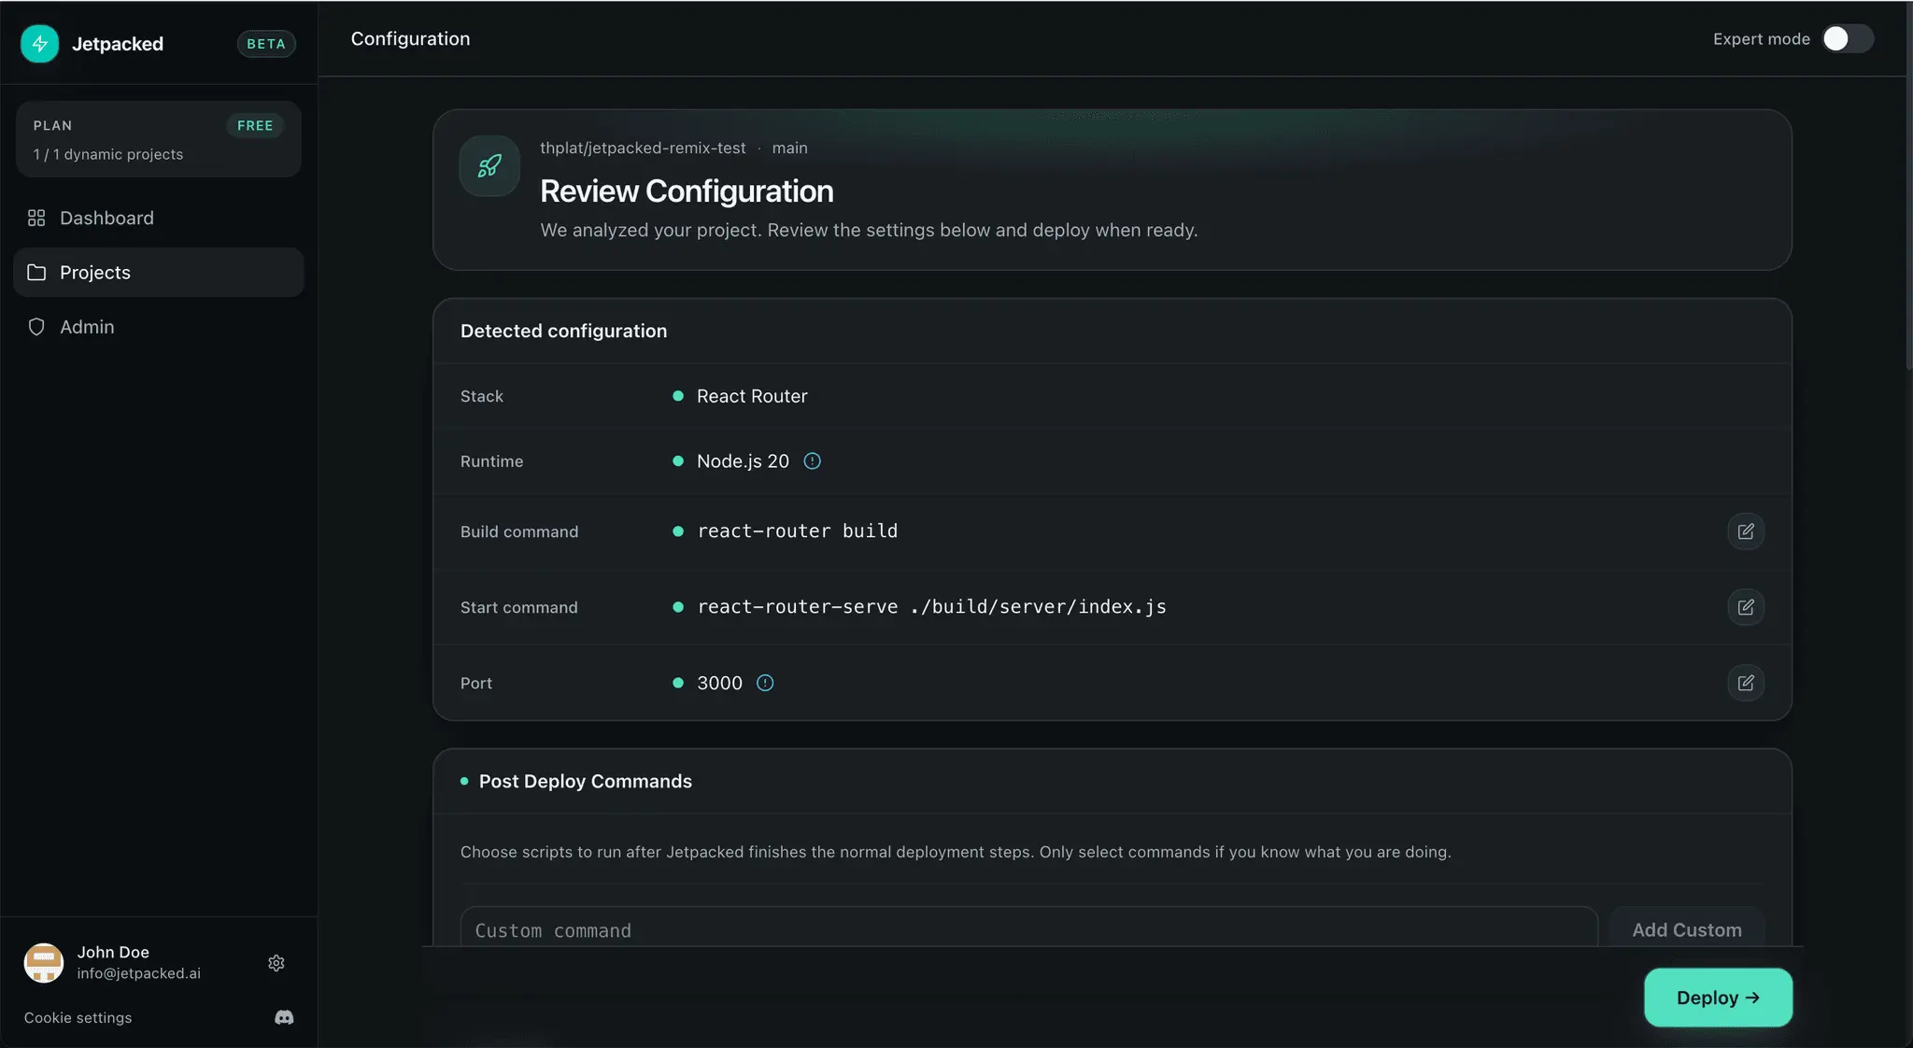The width and height of the screenshot is (1913, 1048).
Task: Open the Discord icon in sidebar footer
Action: tap(284, 1017)
